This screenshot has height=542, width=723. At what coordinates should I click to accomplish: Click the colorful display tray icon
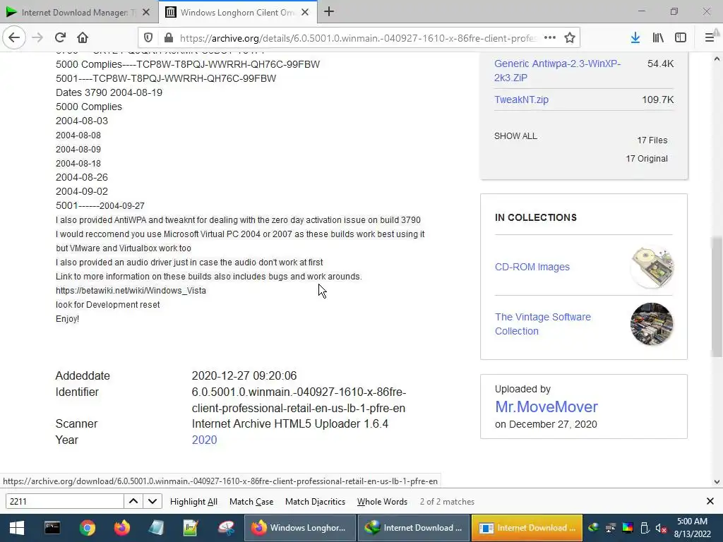pos(628,528)
